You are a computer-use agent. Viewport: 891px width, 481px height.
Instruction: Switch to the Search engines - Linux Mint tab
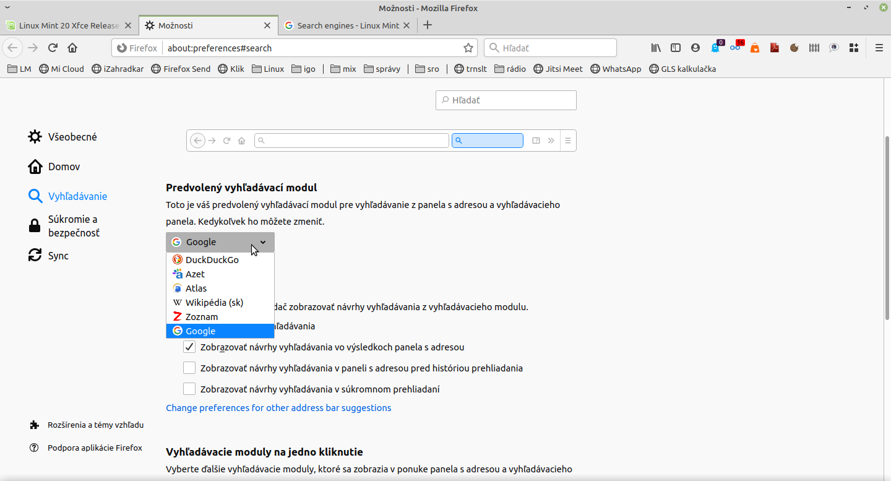point(348,25)
